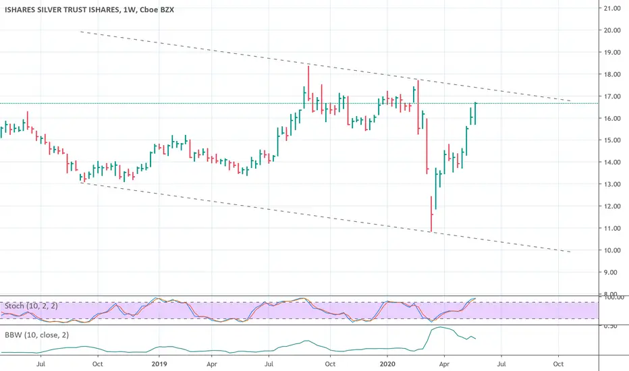The width and height of the screenshot is (629, 371).
Task: Click the 13.00 price axis label
Action: (x=611, y=184)
